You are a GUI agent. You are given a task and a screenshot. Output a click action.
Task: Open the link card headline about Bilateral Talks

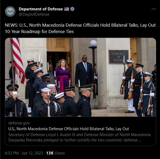[68, 129]
